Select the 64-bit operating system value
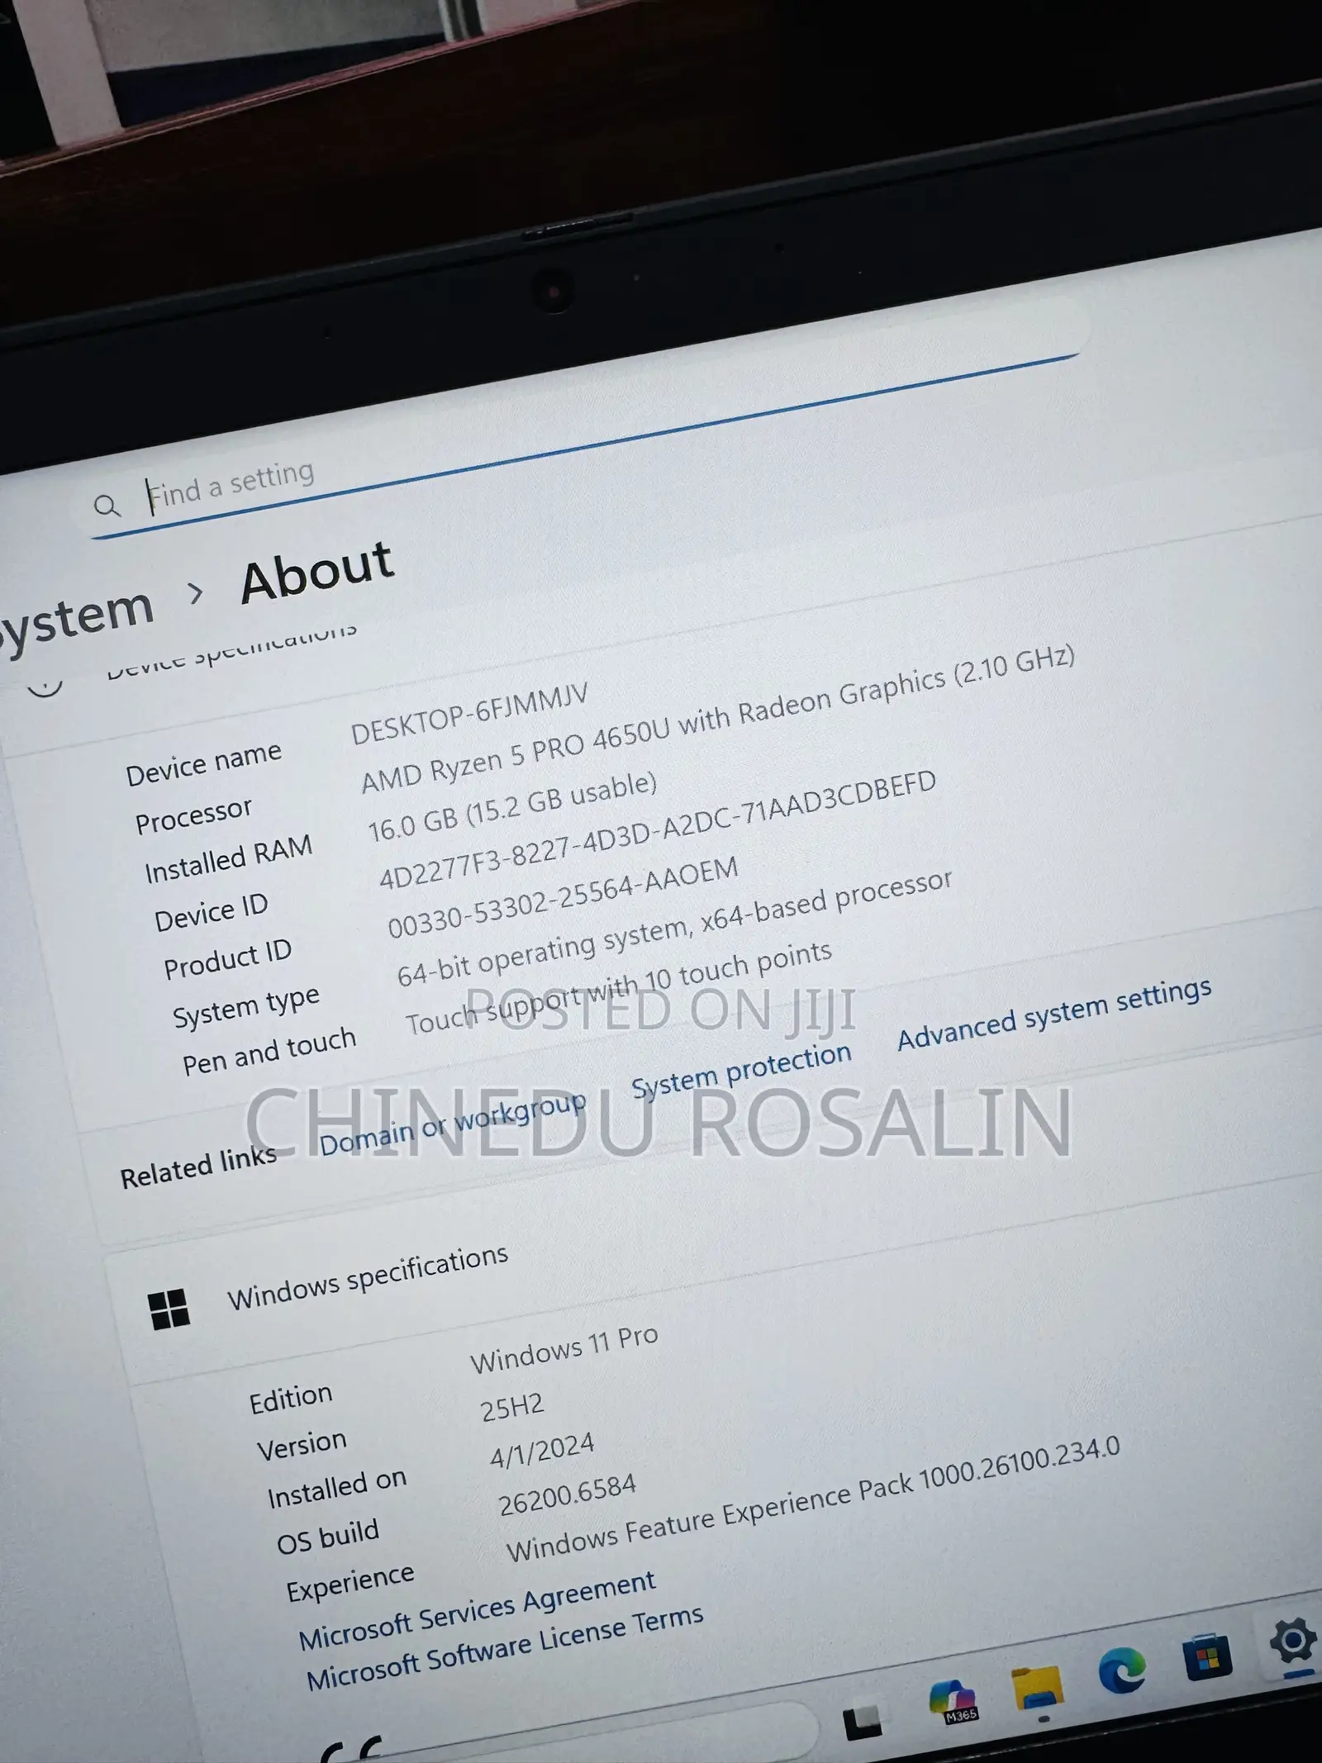This screenshot has width=1322, height=1763. click(674, 927)
